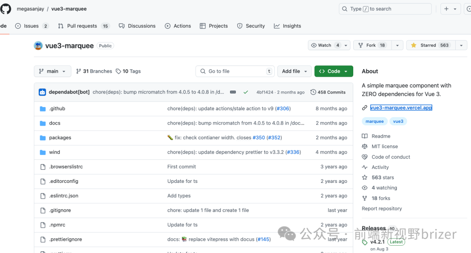Open the Add file dropdown
The width and height of the screenshot is (471, 253).
pyautogui.click(x=294, y=71)
